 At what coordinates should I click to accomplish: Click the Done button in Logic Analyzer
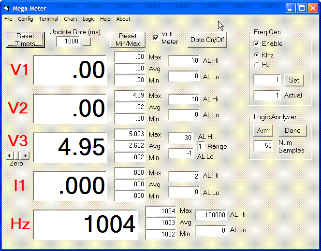point(292,130)
